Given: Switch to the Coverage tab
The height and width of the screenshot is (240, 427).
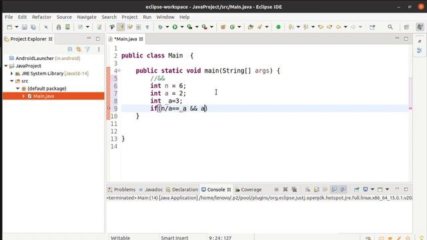Looking at the screenshot, I should coord(248,189).
